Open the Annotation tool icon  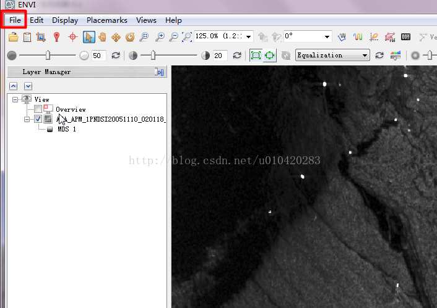(374, 36)
